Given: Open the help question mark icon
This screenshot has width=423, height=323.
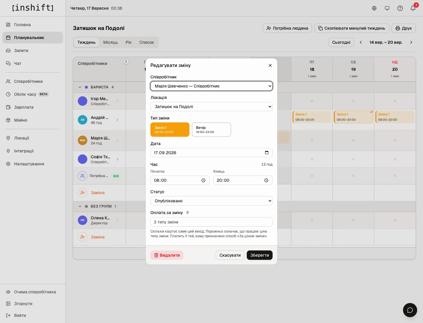Looking at the screenshot, I should coord(400,8).
